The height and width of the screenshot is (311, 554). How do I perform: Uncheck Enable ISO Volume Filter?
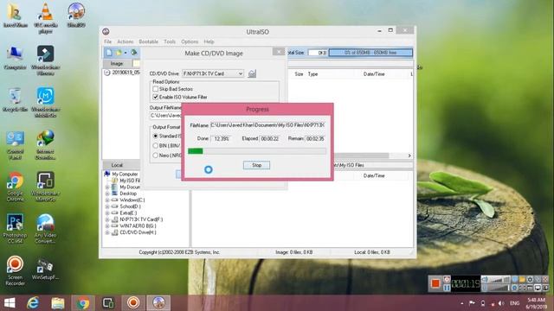click(x=155, y=97)
